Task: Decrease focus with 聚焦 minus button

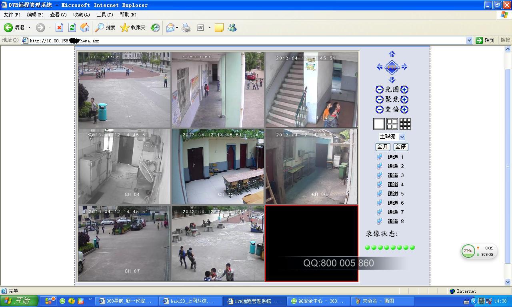Action: pos(380,100)
